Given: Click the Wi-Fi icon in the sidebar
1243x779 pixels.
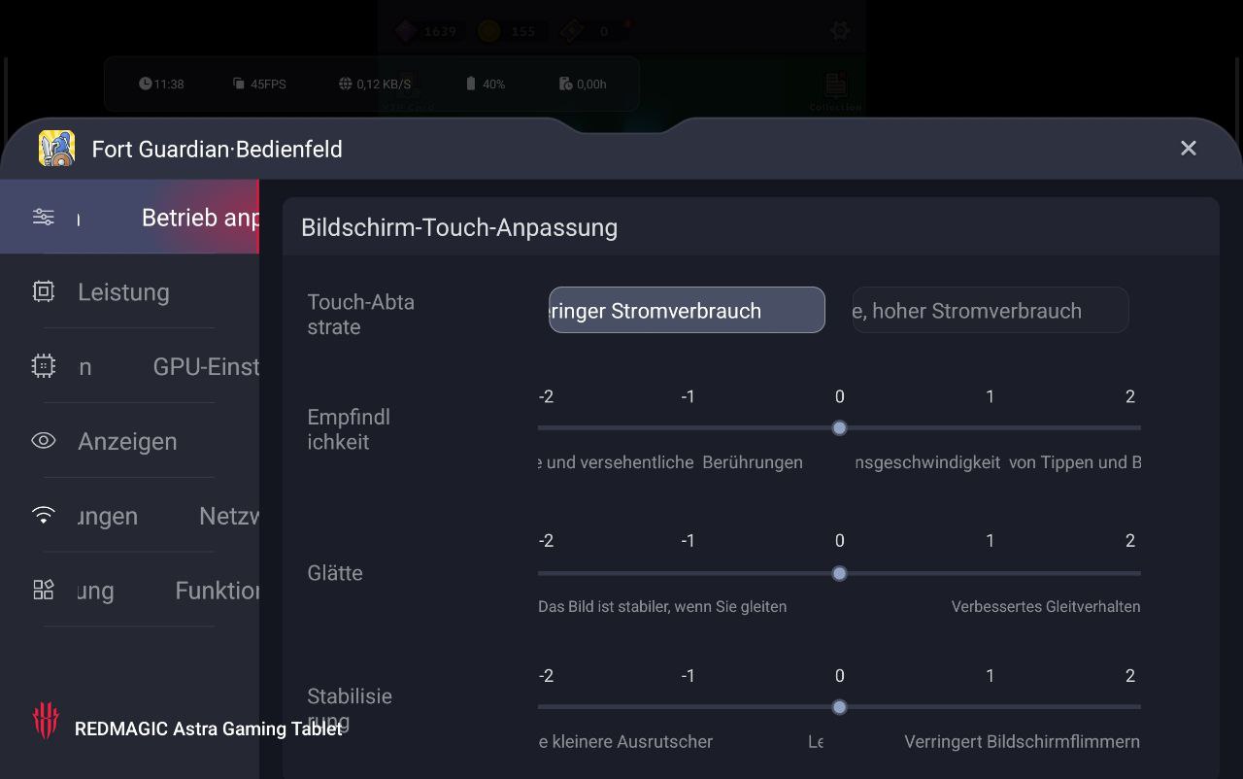Looking at the screenshot, I should 44,516.
